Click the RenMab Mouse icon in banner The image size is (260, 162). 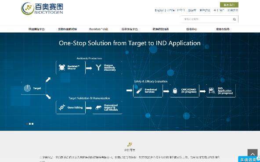tap(62, 68)
